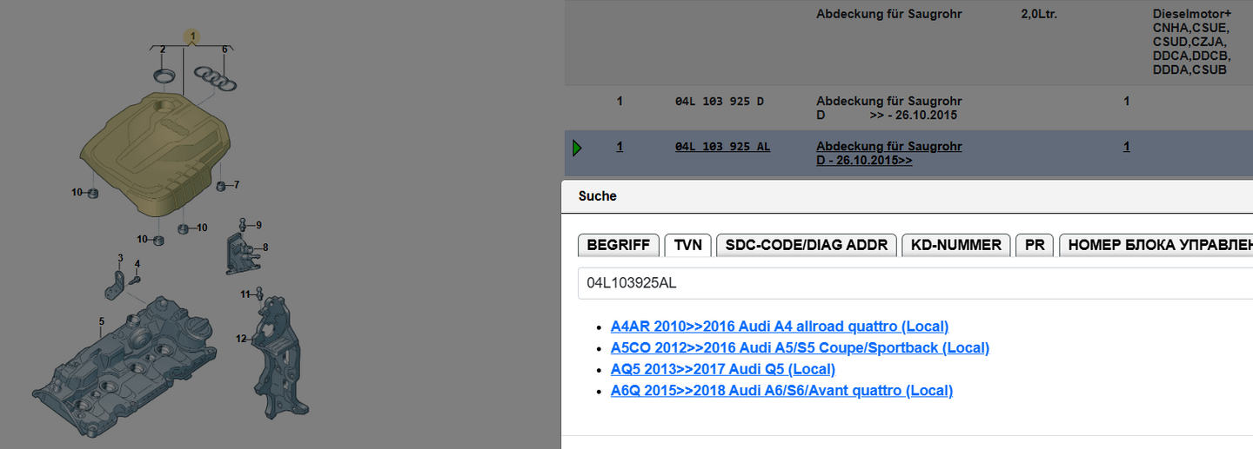Image resolution: width=1253 pixels, height=449 pixels.
Task: Click callout number 12 bracket in the diagram
Action: 242,338
